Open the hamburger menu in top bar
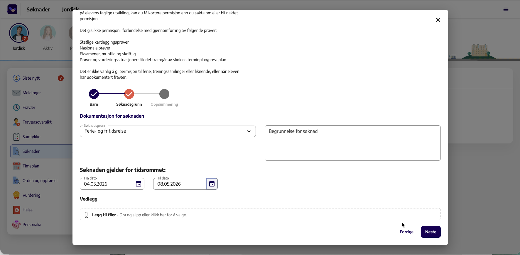The image size is (520, 255). pos(506,9)
